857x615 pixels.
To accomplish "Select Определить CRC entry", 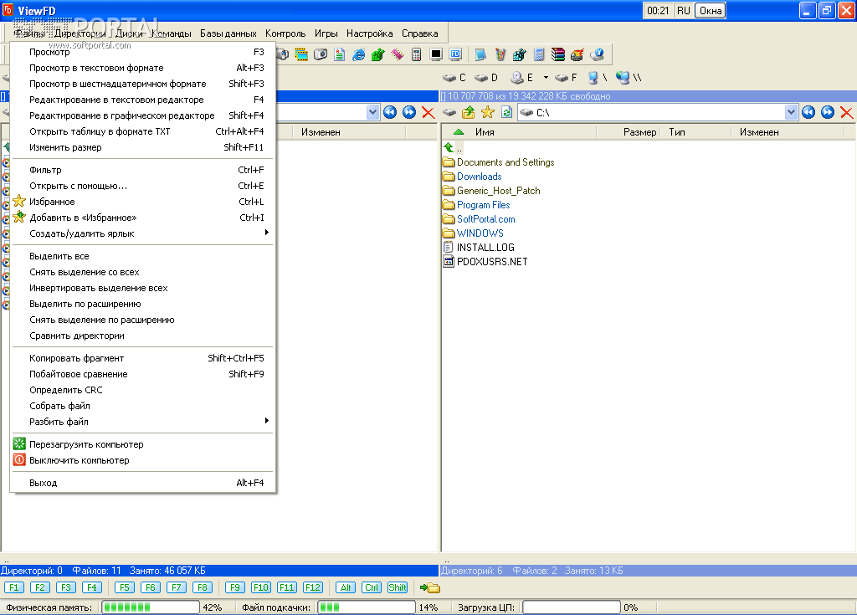I will (142, 390).
